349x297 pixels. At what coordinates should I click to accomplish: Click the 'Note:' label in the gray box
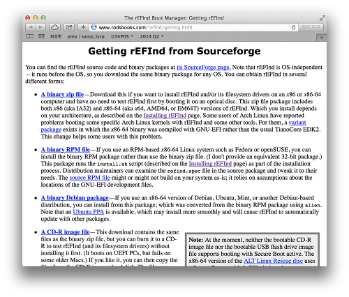coord(195,240)
